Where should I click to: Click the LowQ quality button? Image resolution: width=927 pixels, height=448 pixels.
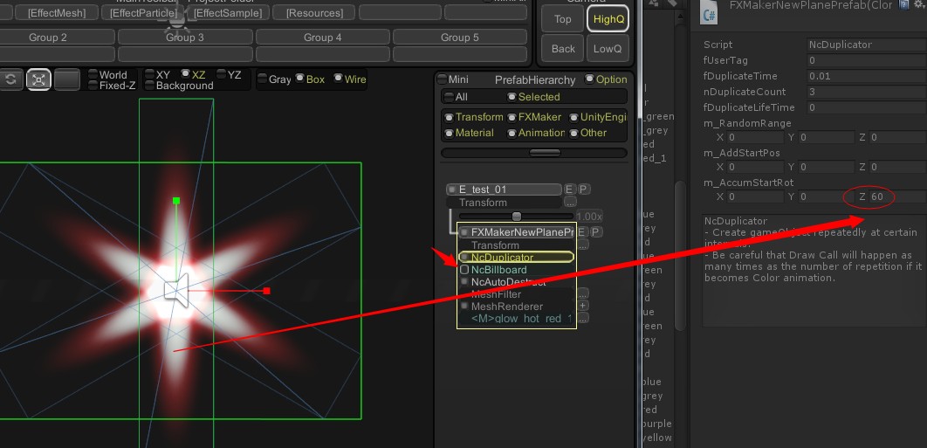coord(608,49)
